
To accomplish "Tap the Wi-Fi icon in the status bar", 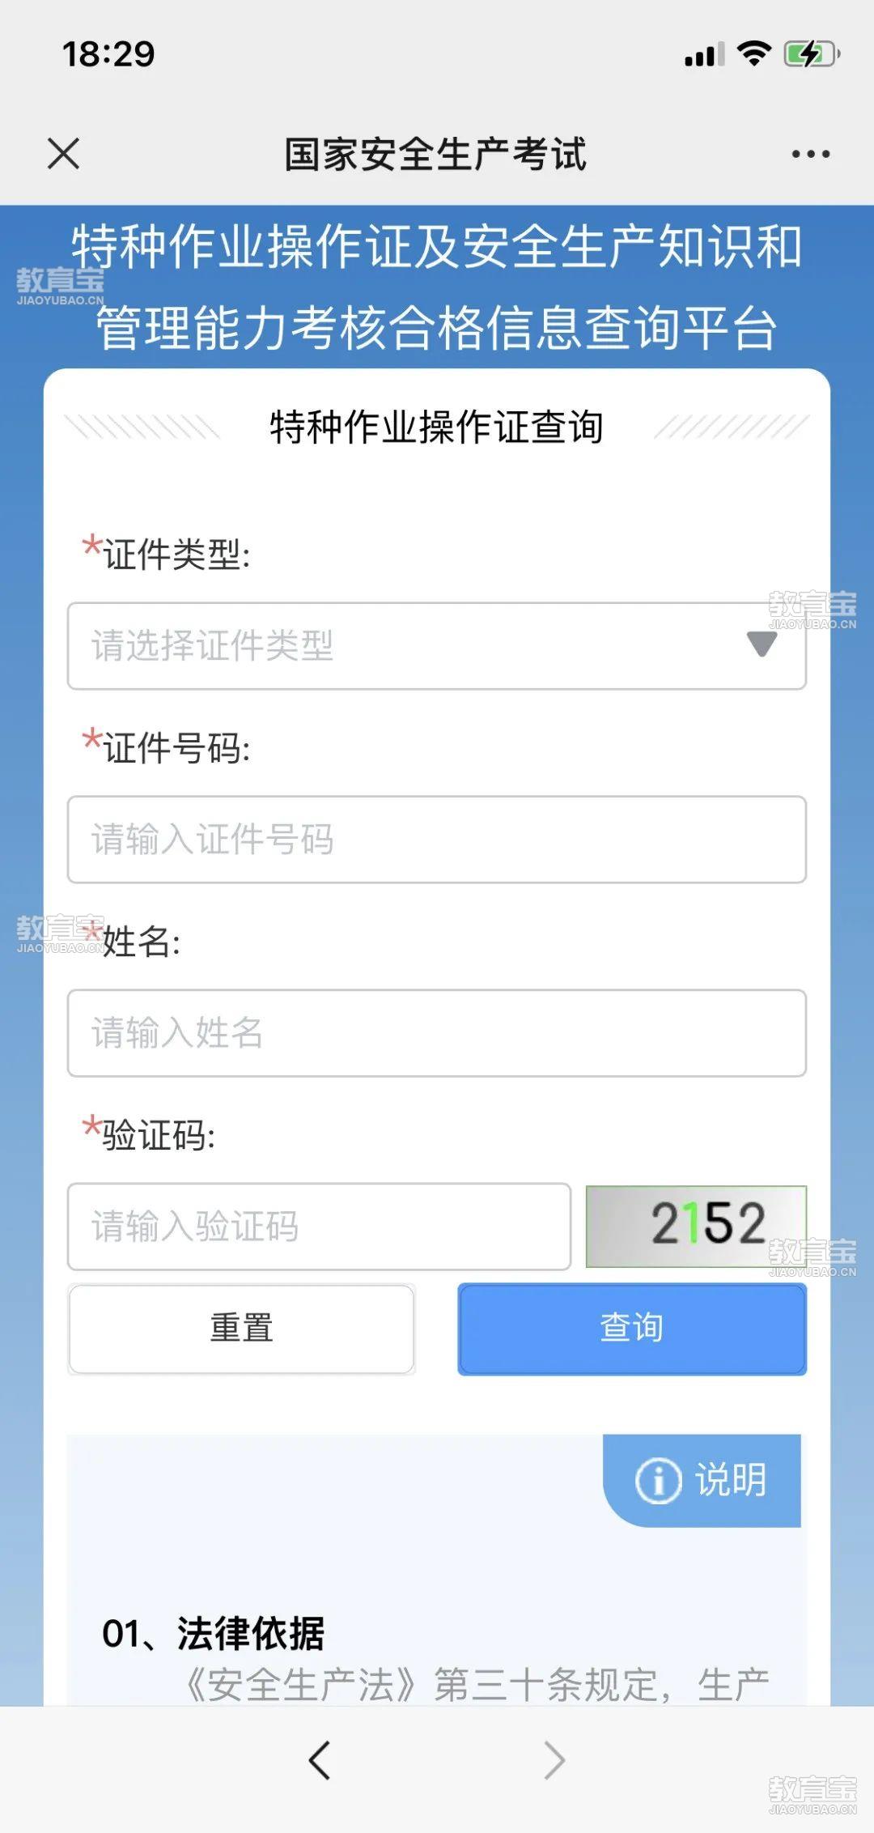I will click(754, 53).
